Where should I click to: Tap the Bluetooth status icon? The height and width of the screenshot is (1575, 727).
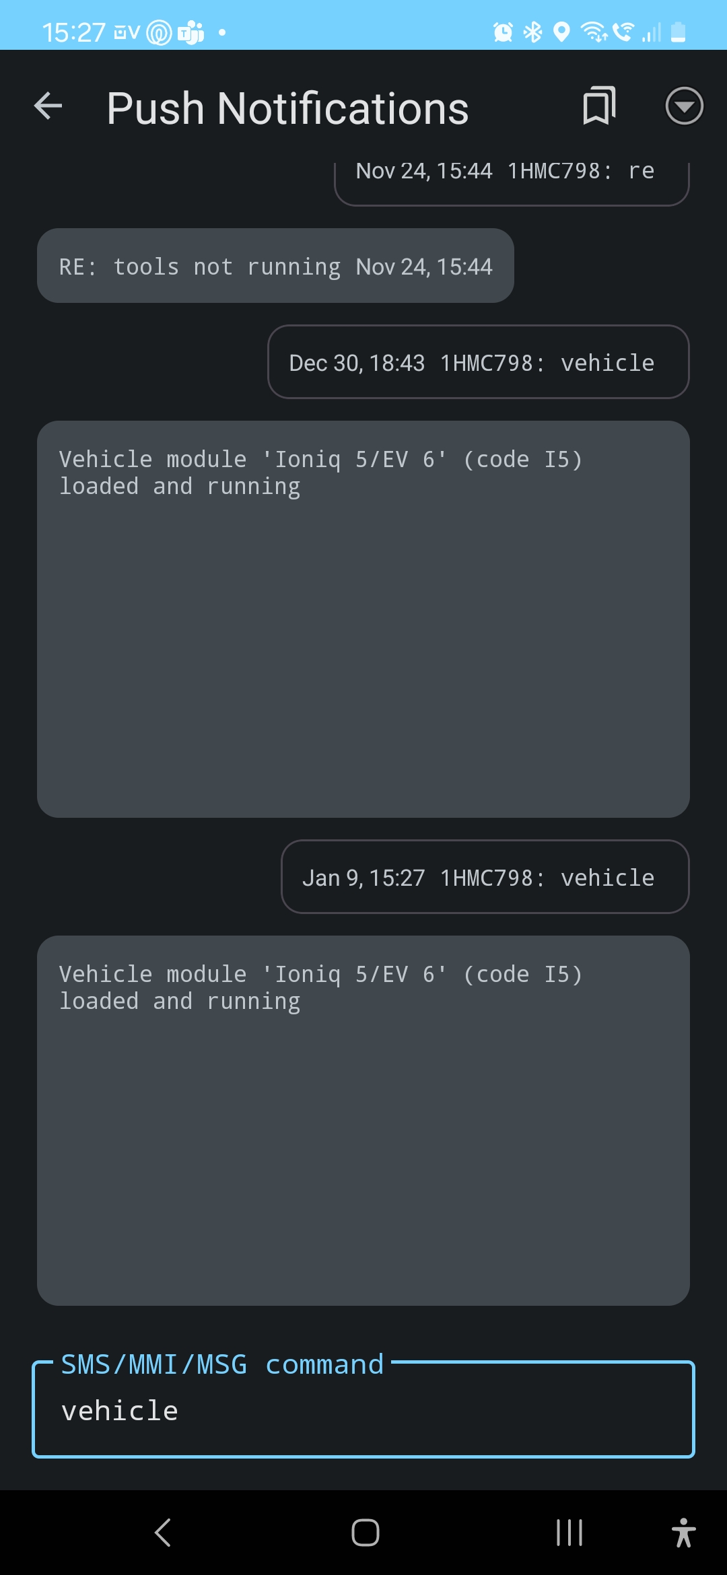click(x=533, y=32)
